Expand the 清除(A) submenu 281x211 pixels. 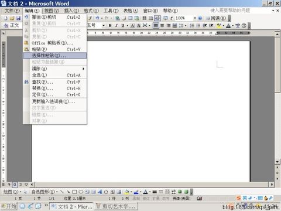point(55,69)
